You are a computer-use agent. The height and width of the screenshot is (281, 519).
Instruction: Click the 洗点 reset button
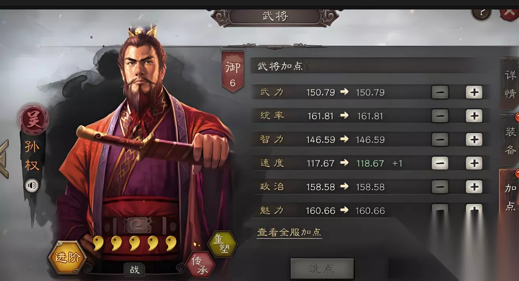[322, 269]
